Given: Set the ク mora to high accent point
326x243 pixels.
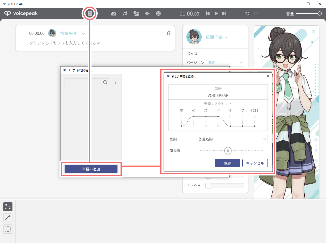Looking at the screenshot, I should pyautogui.click(x=242, y=117).
